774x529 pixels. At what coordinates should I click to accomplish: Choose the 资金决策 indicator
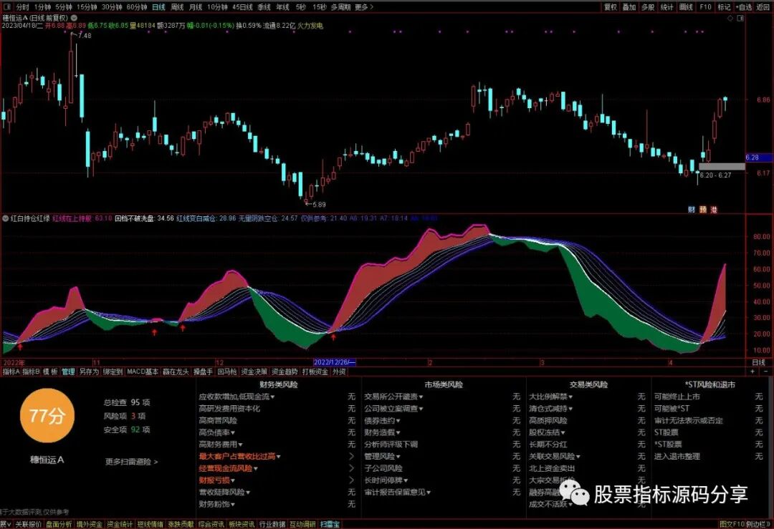(x=254, y=372)
